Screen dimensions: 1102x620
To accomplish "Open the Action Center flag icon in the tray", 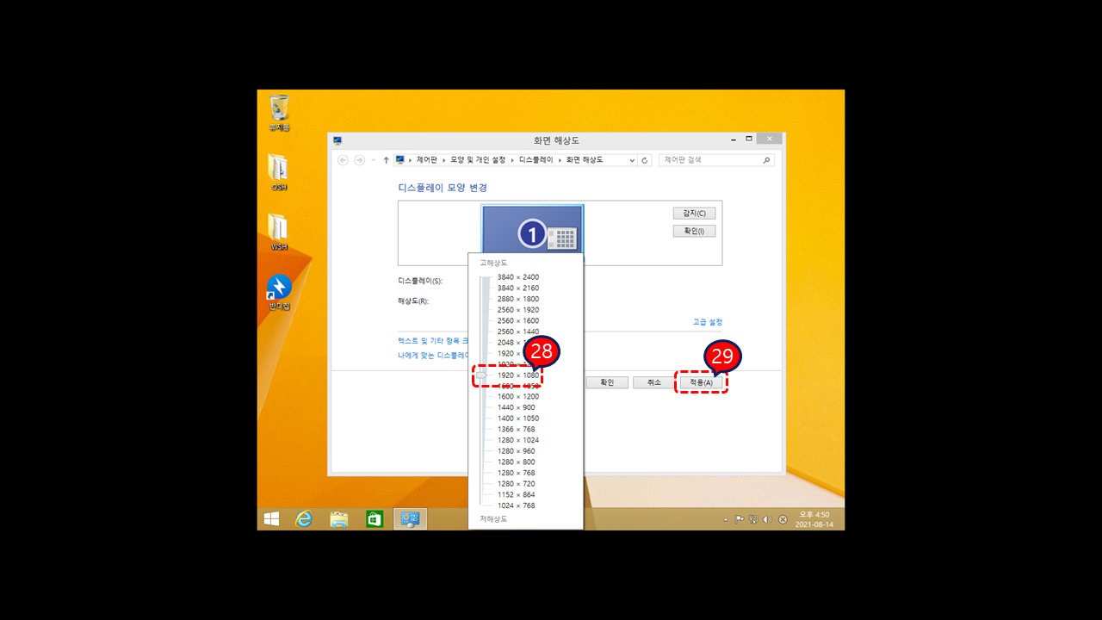I will tap(740, 519).
